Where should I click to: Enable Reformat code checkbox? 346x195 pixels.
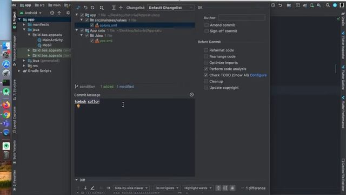[206, 50]
